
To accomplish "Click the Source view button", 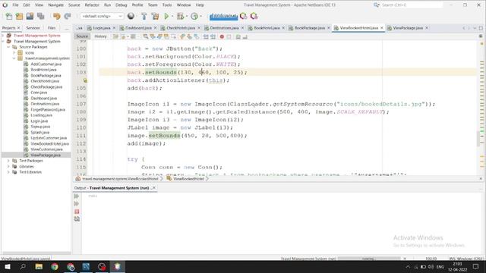I will [82, 36].
